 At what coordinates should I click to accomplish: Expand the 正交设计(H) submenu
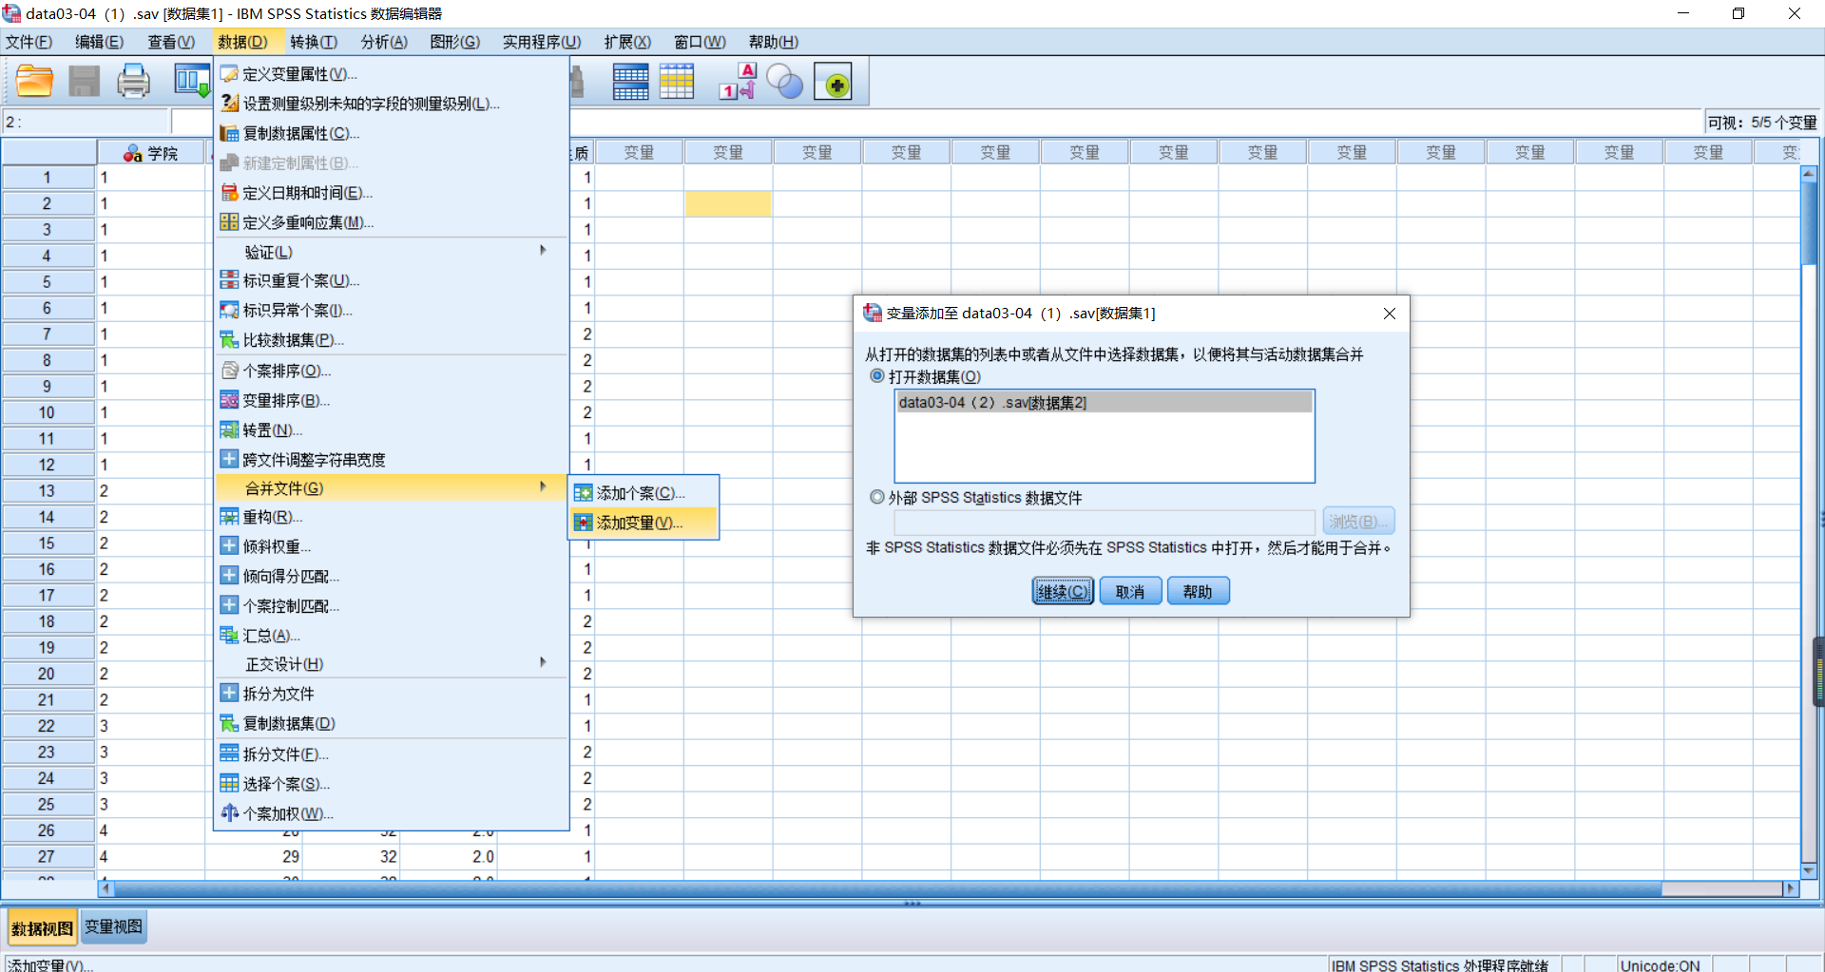(x=392, y=663)
